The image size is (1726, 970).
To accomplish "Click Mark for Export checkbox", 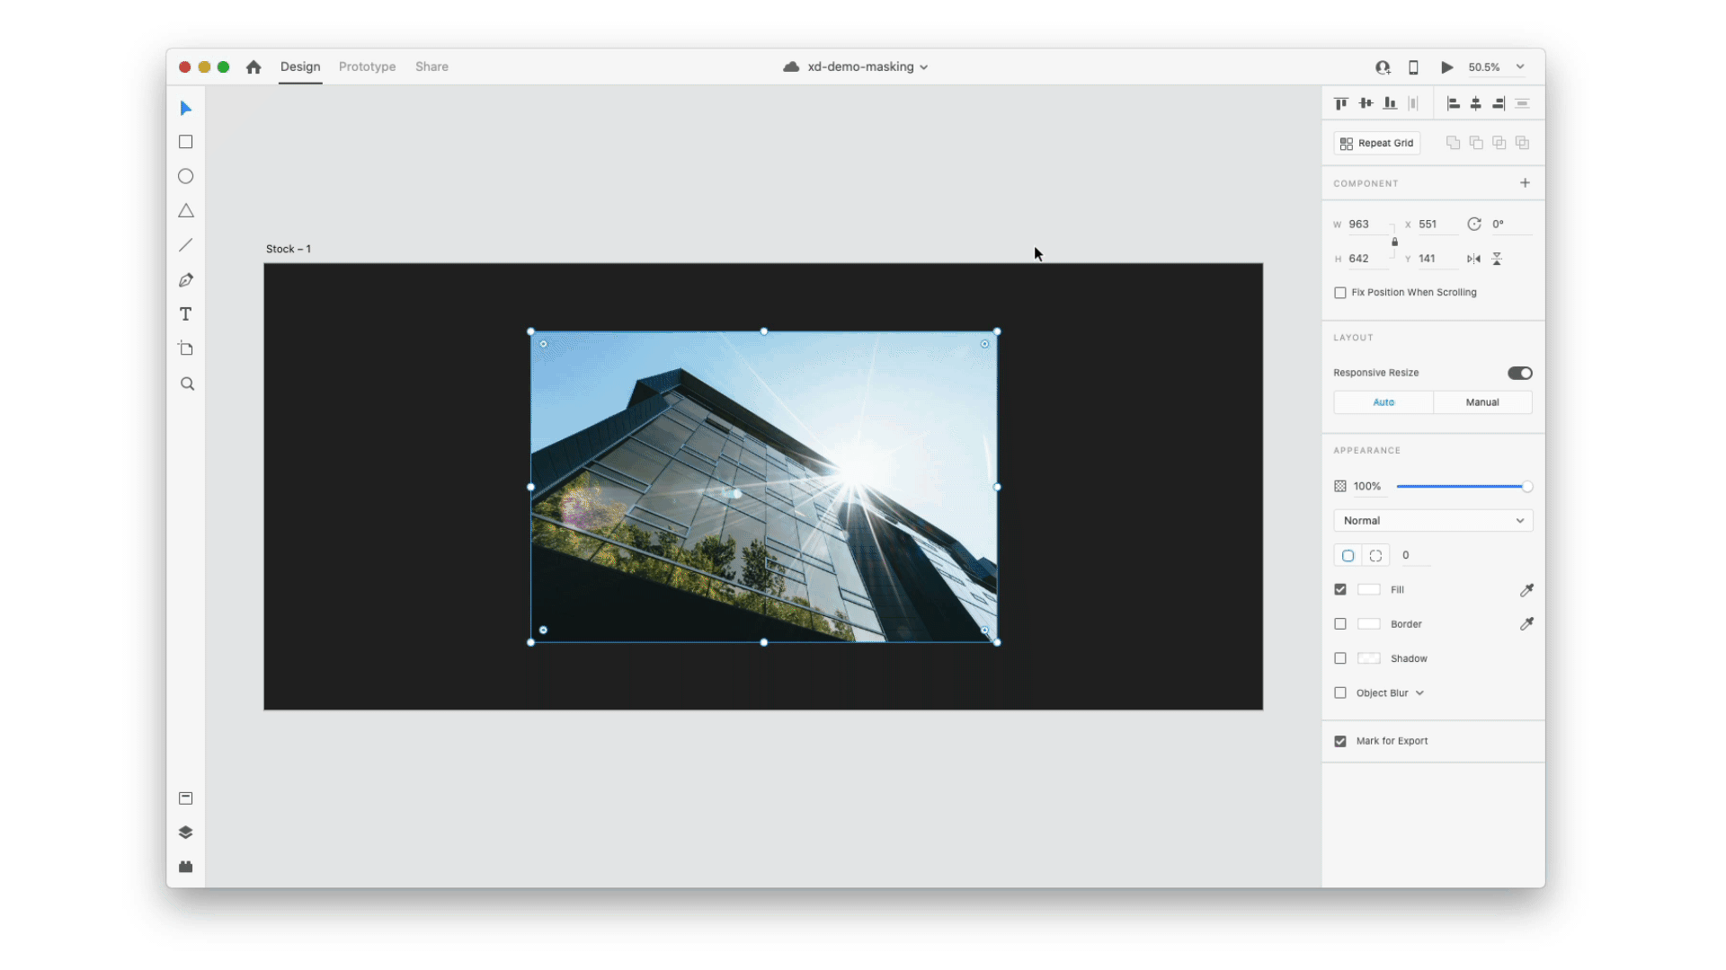I will [1340, 740].
